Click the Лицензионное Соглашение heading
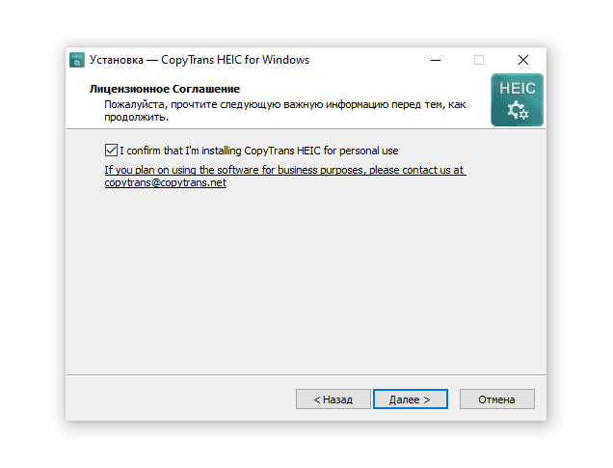This screenshot has height=468, width=613. 165,89
